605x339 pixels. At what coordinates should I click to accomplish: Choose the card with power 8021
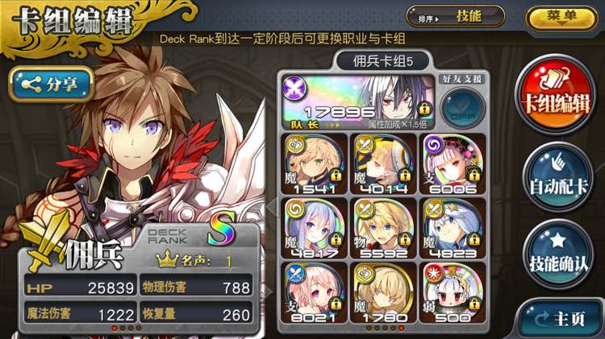coord(314,292)
